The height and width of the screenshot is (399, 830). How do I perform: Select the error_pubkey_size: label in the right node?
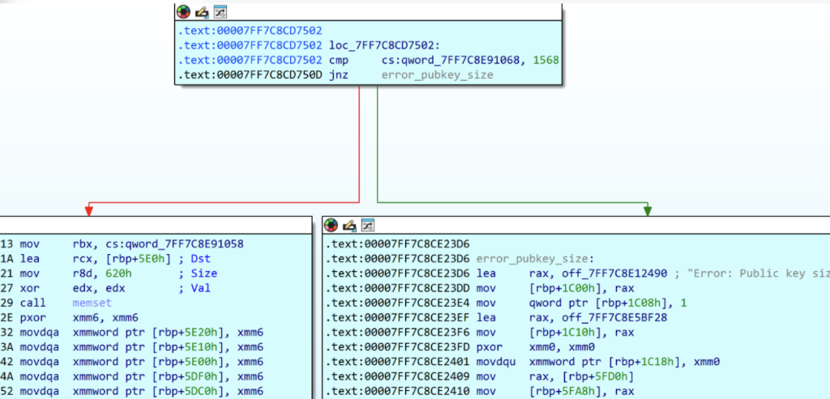535,259
